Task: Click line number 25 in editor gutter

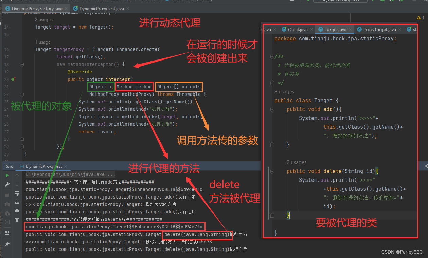Action: pyautogui.click(x=7, y=117)
